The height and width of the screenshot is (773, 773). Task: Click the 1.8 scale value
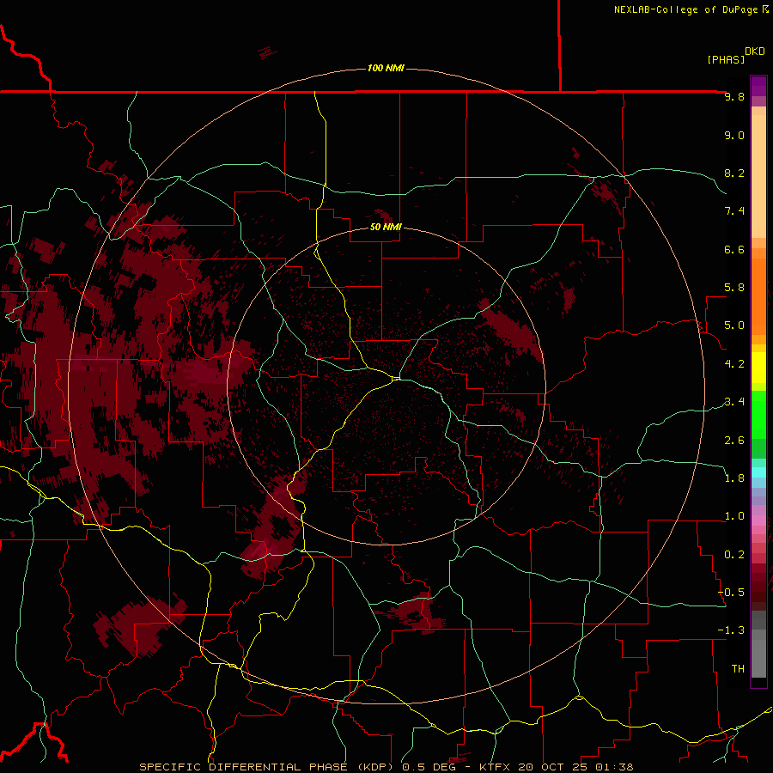point(734,478)
